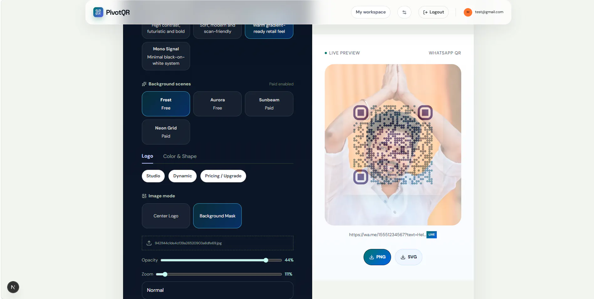The width and height of the screenshot is (594, 299).
Task: Click the 111% zoom value
Action: coord(288,274)
